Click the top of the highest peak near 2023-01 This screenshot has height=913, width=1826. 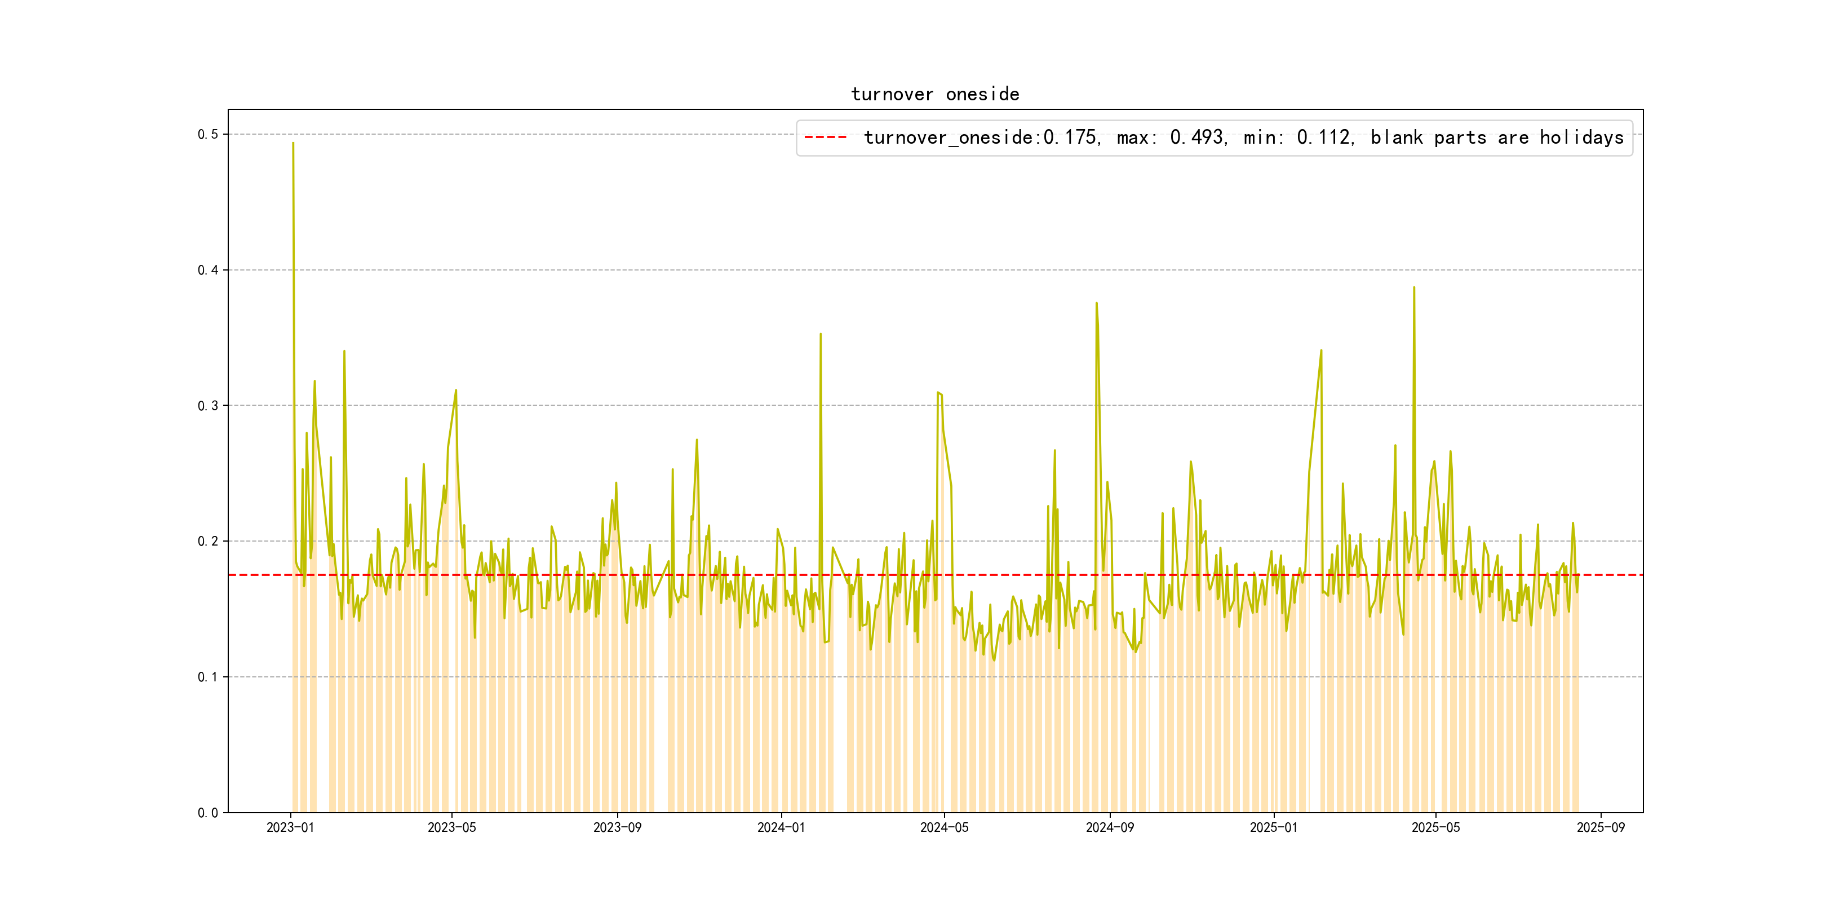(x=292, y=144)
